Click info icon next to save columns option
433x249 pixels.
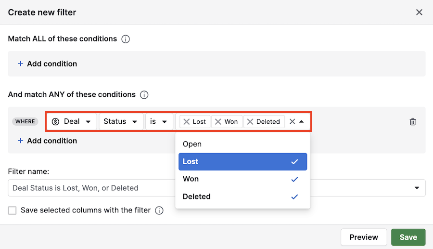click(x=159, y=210)
